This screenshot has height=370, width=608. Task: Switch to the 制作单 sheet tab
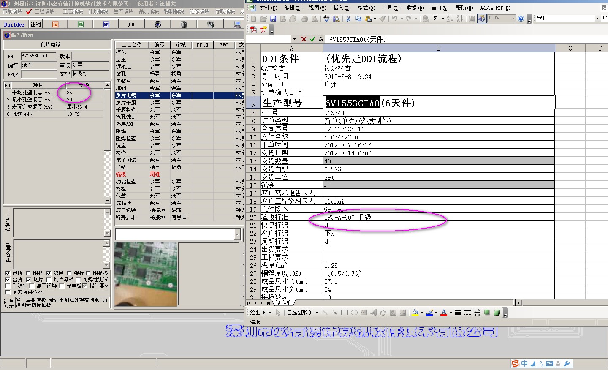283,302
